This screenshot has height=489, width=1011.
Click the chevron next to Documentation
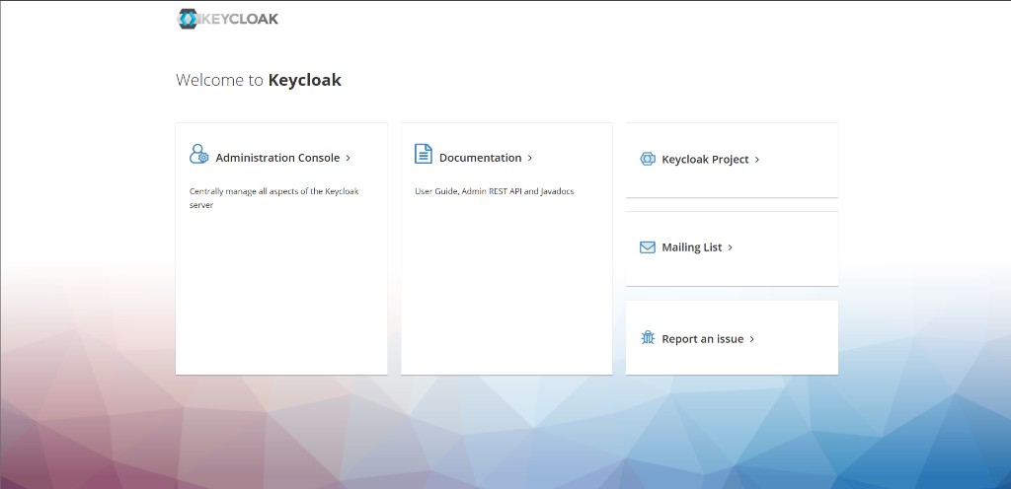click(x=530, y=158)
